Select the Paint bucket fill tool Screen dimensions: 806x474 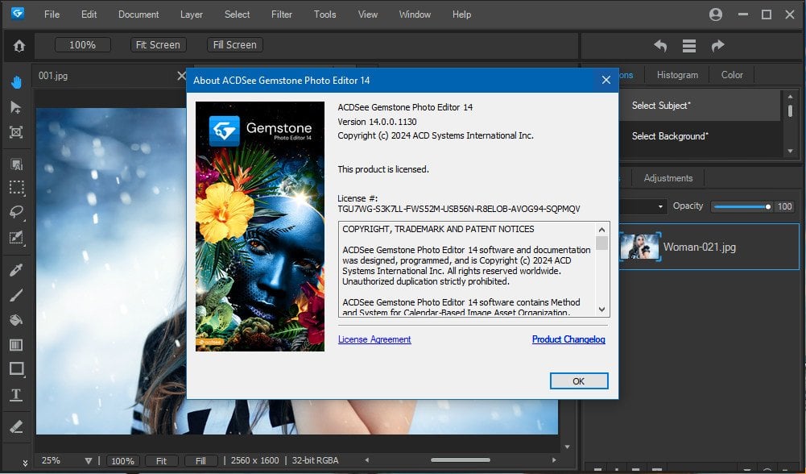(16, 319)
